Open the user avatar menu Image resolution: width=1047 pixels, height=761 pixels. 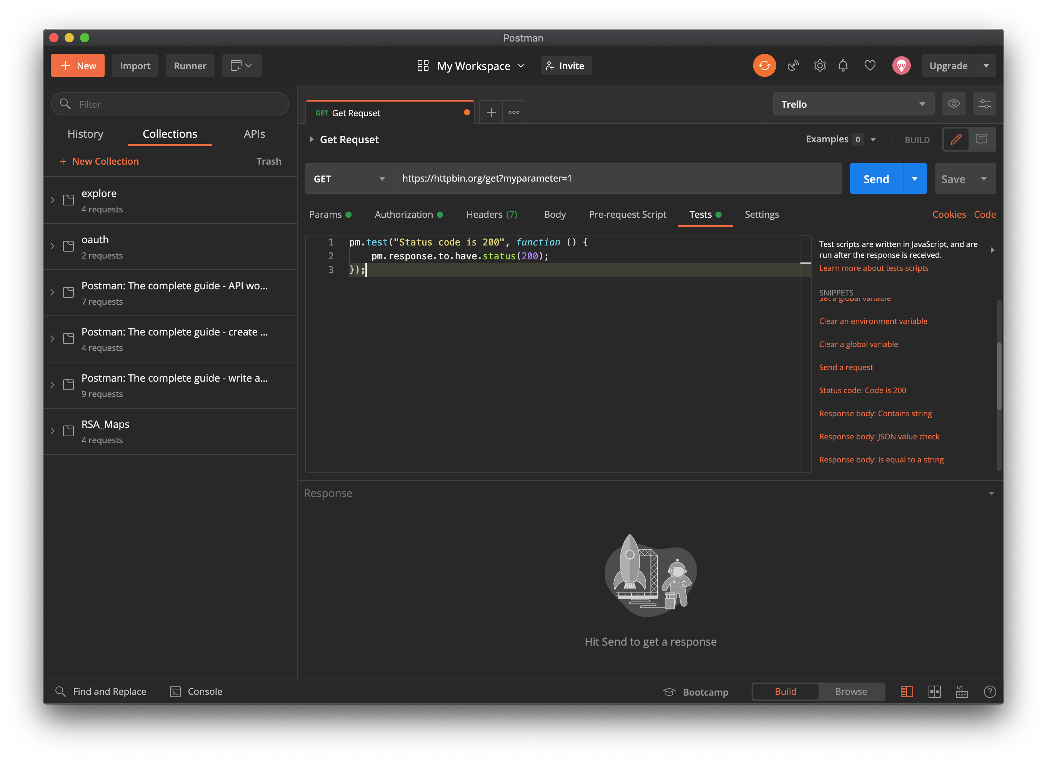[x=901, y=65]
